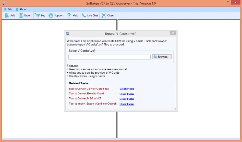Click the Help question mark icon
Viewport: 242px width, 142px height.
coord(69,15)
